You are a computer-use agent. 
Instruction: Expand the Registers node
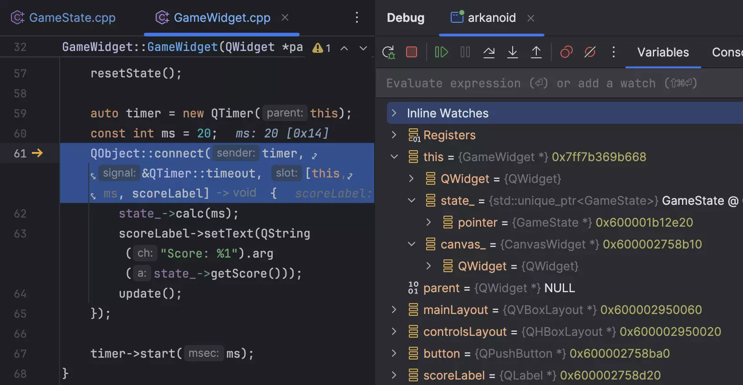[x=394, y=135]
